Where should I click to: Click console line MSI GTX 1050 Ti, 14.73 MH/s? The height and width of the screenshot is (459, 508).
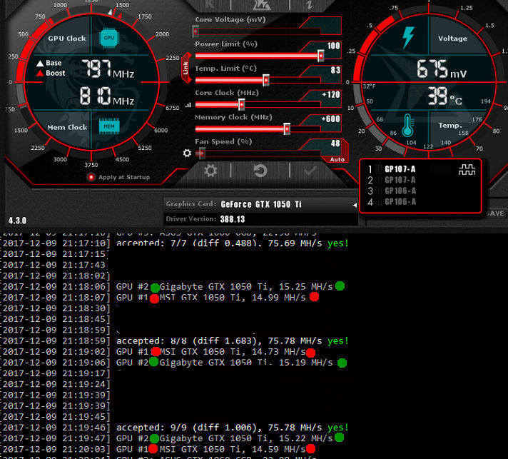click(x=211, y=352)
